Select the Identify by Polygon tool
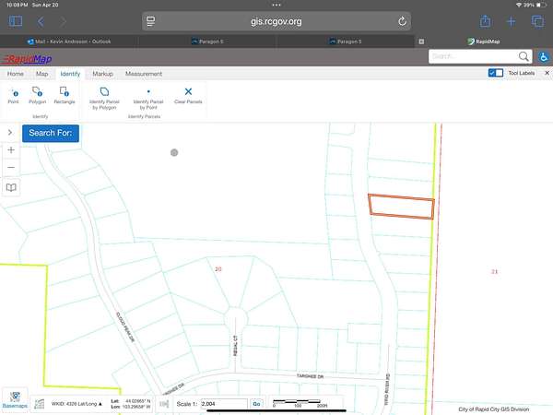 [37, 95]
